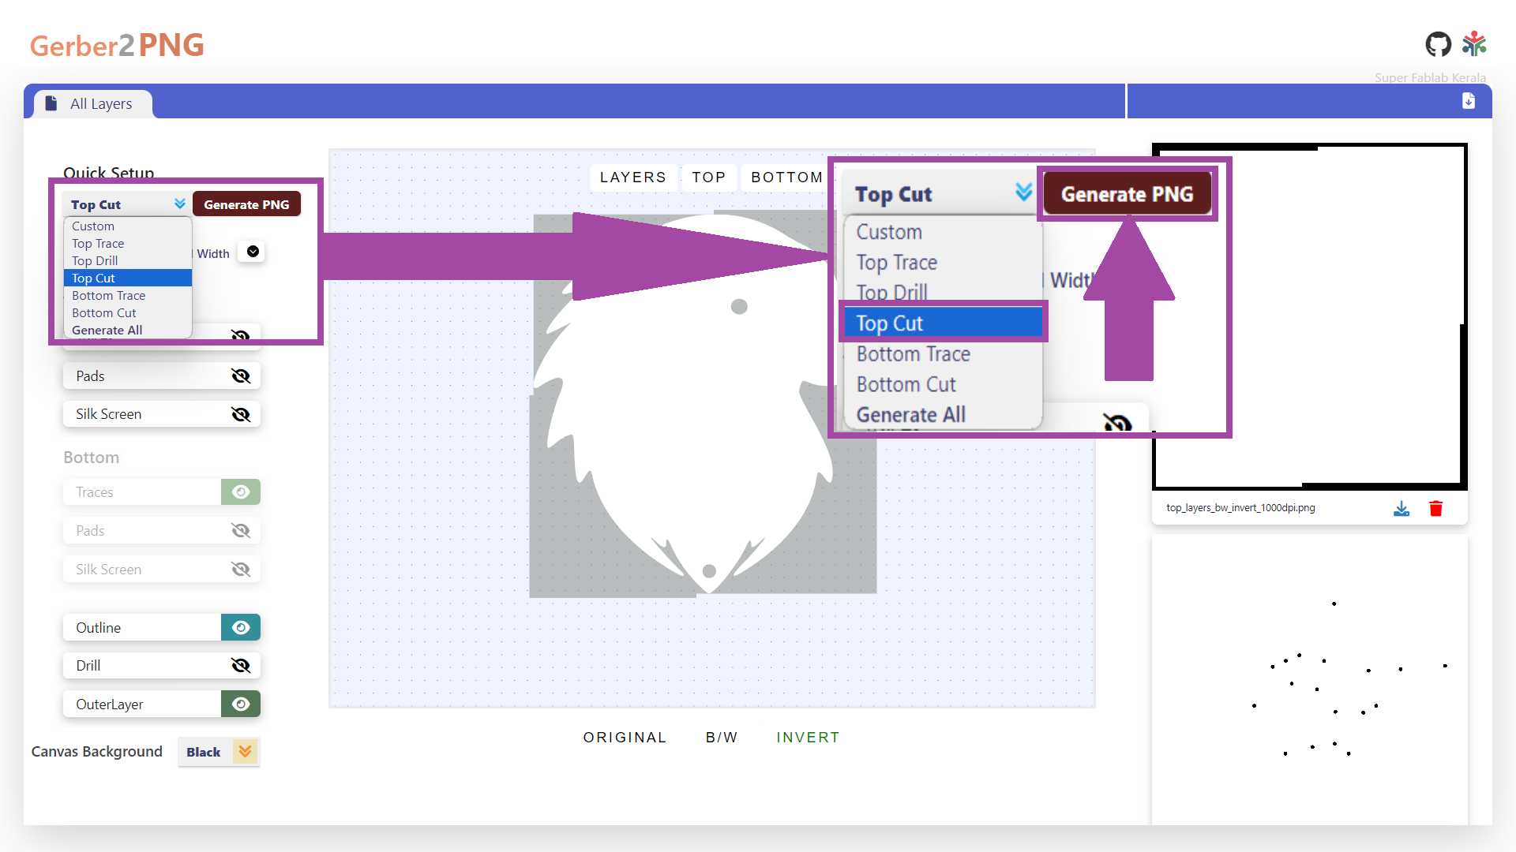Show the top Silk Screen layer
Image resolution: width=1516 pixels, height=852 pixels.
click(240, 414)
